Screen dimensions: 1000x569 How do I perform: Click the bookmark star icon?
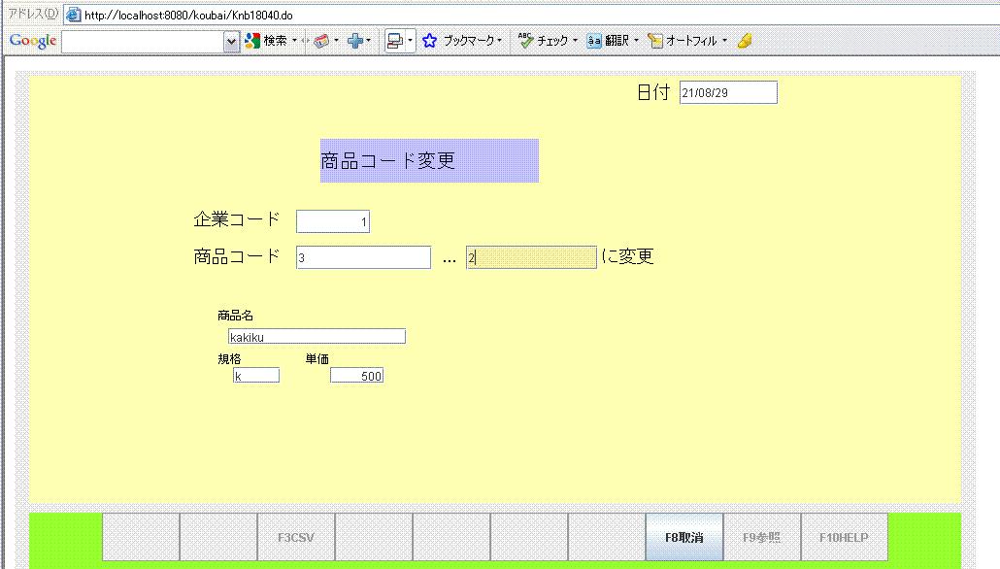[x=430, y=41]
